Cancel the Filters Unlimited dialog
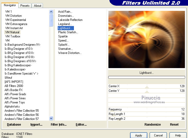 pos(158,135)
